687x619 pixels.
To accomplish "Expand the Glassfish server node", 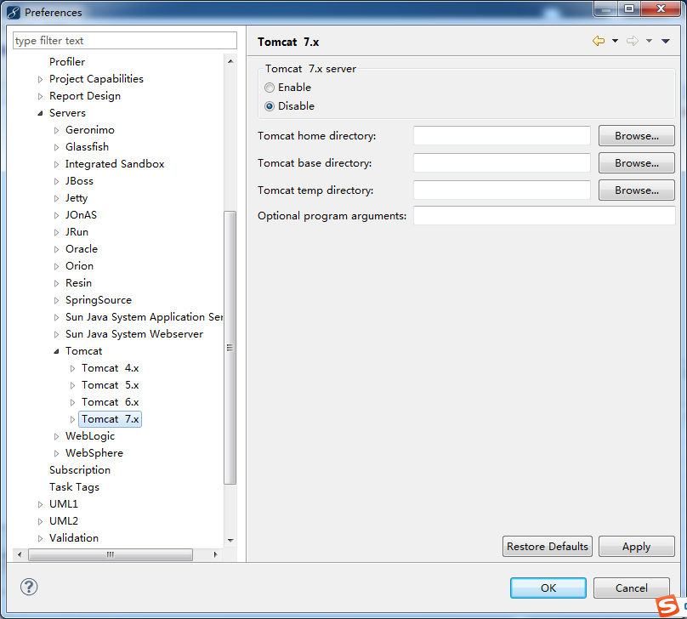I will (56, 147).
